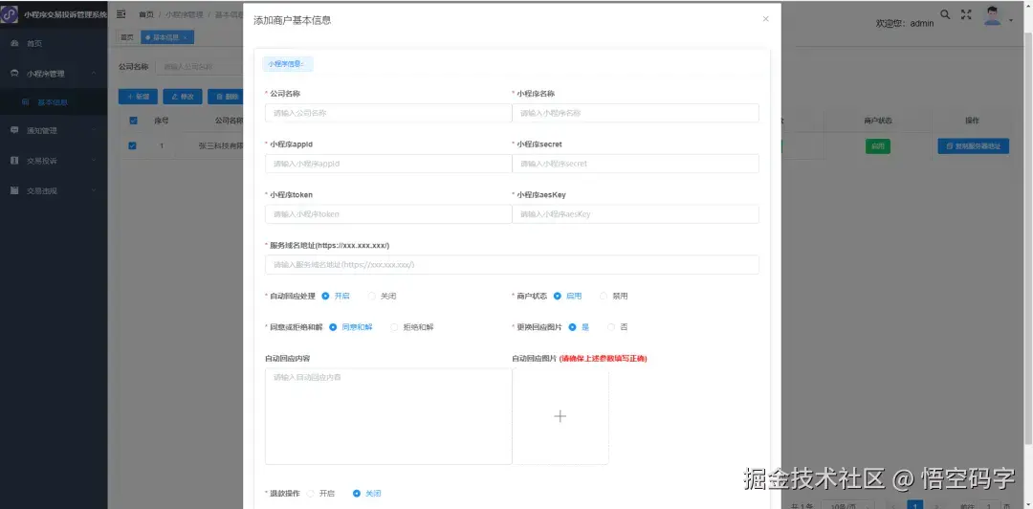1033x509 pixels.
Task: Click the 商户状态 column header
Action: coord(877,121)
